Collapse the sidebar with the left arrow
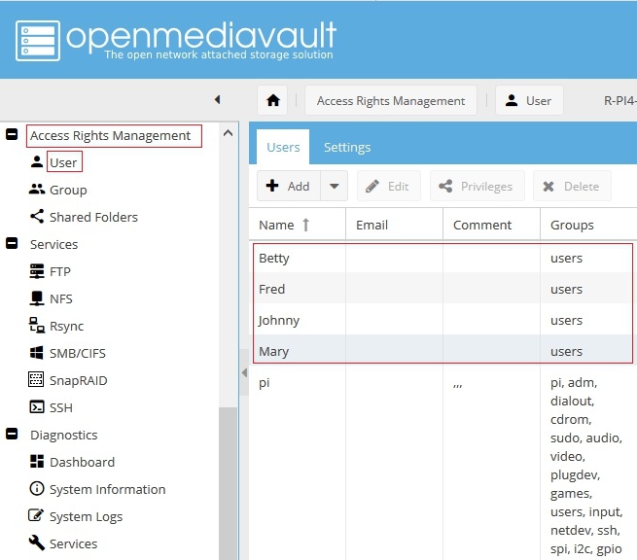The height and width of the screenshot is (560, 637). [x=217, y=100]
